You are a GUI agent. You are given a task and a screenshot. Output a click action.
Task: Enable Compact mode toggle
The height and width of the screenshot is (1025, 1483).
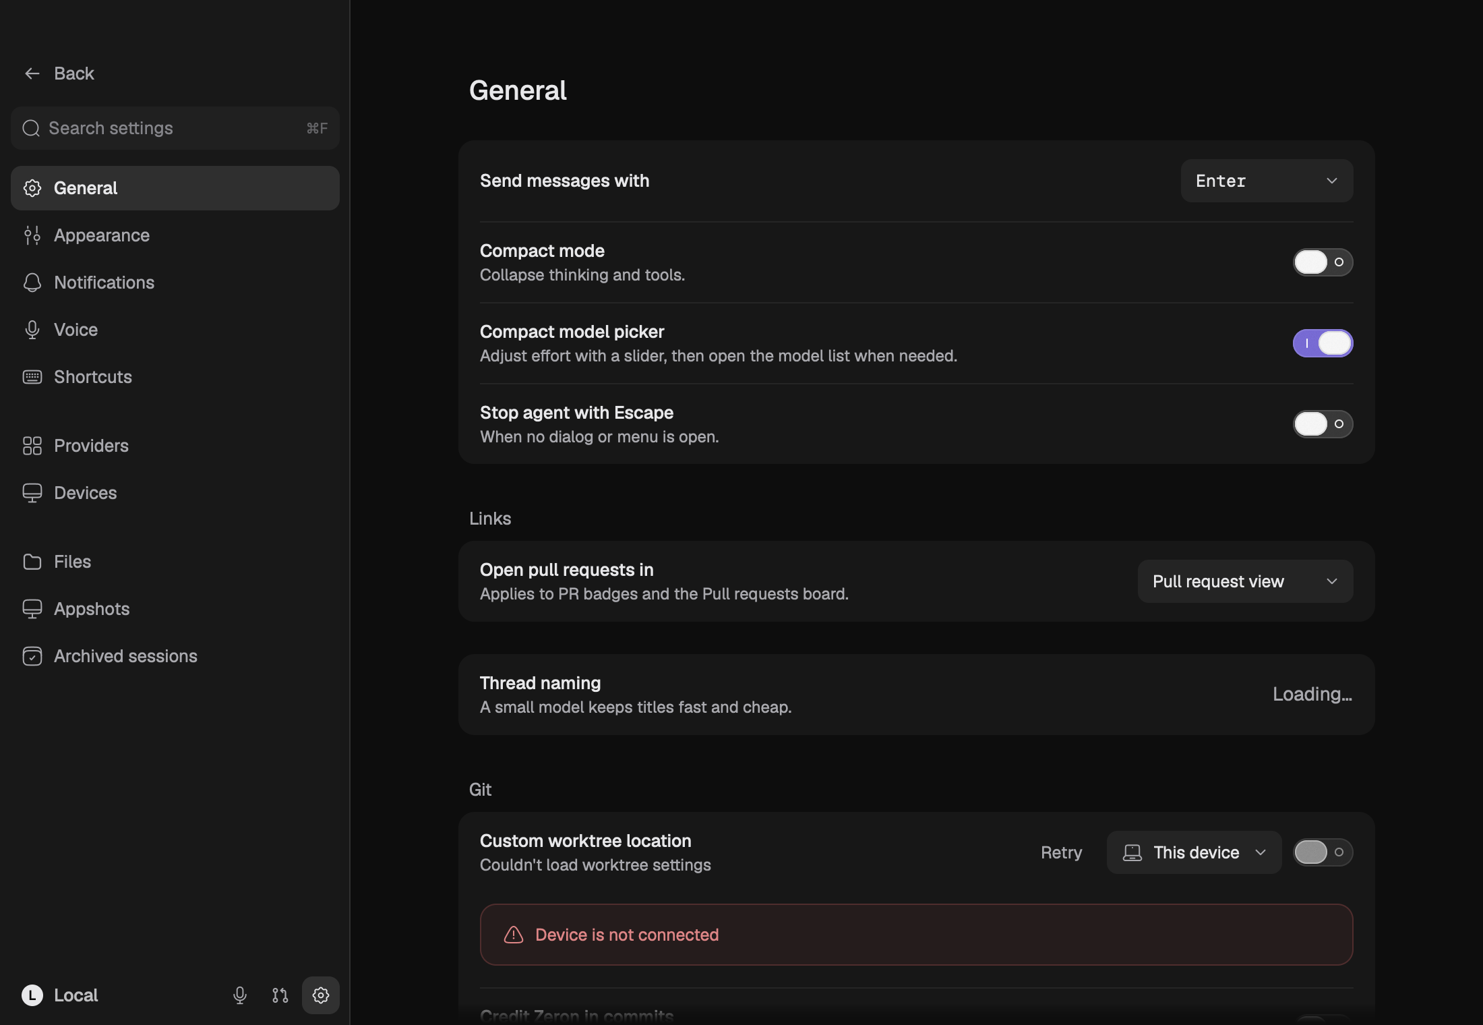pos(1323,262)
